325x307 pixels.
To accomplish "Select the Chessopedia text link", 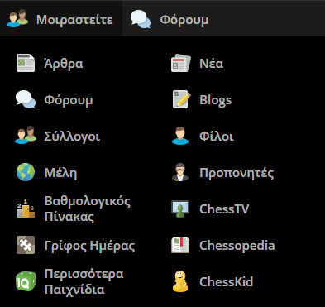I will [237, 246].
